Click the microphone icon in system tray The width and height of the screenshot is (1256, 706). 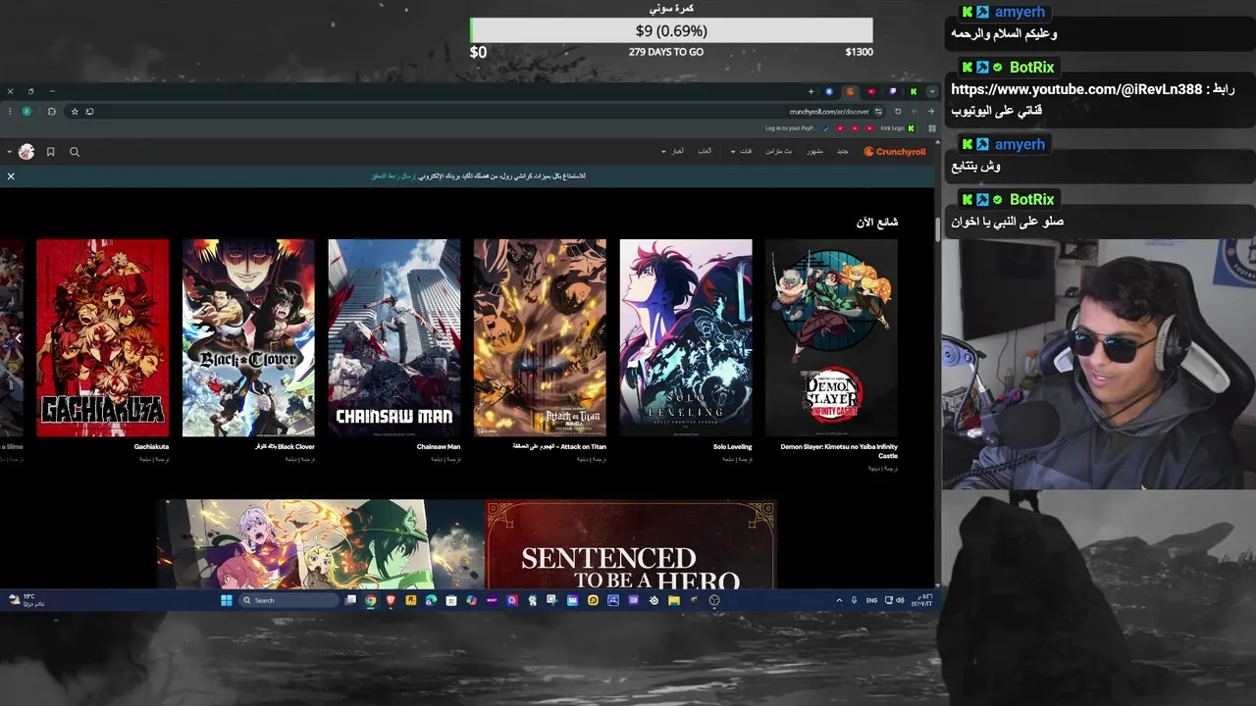point(854,600)
